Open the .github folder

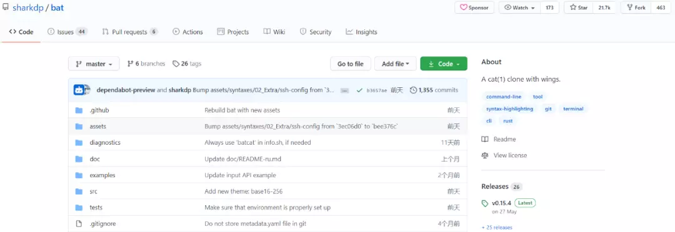pyautogui.click(x=99, y=110)
